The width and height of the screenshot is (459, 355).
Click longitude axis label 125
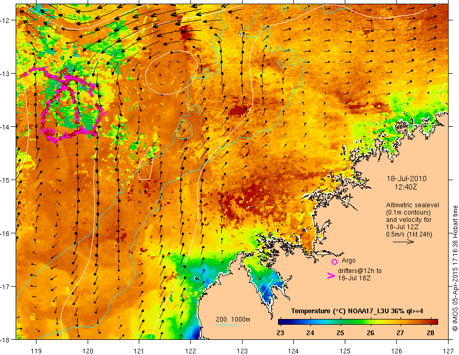click(345, 351)
